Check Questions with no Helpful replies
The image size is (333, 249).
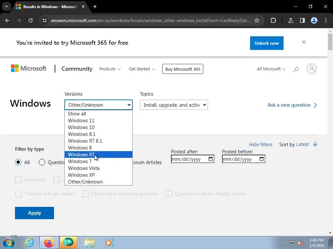click(169, 194)
